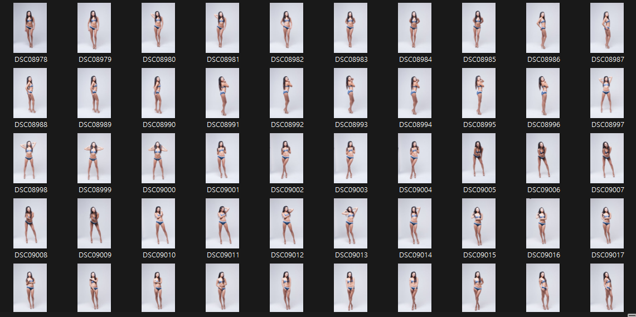The image size is (636, 317).
Task: Open the DSC09007 image thumbnail
Action: [x=607, y=158]
